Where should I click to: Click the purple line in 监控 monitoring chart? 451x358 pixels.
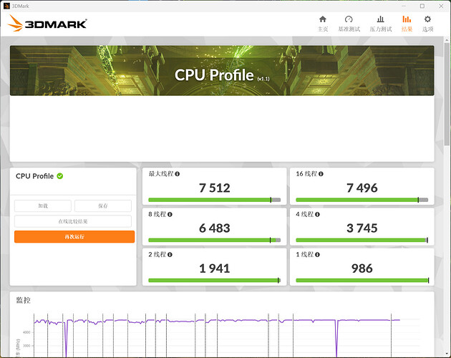215,321
